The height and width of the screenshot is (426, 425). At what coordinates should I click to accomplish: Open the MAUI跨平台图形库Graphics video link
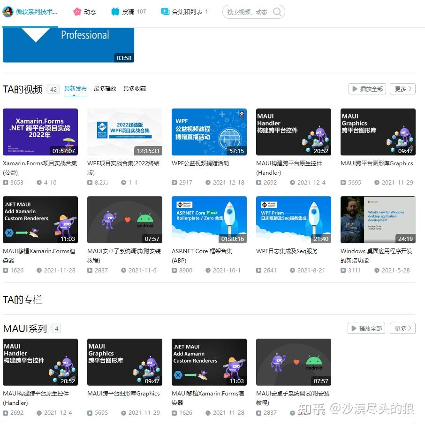pyautogui.click(x=378, y=163)
